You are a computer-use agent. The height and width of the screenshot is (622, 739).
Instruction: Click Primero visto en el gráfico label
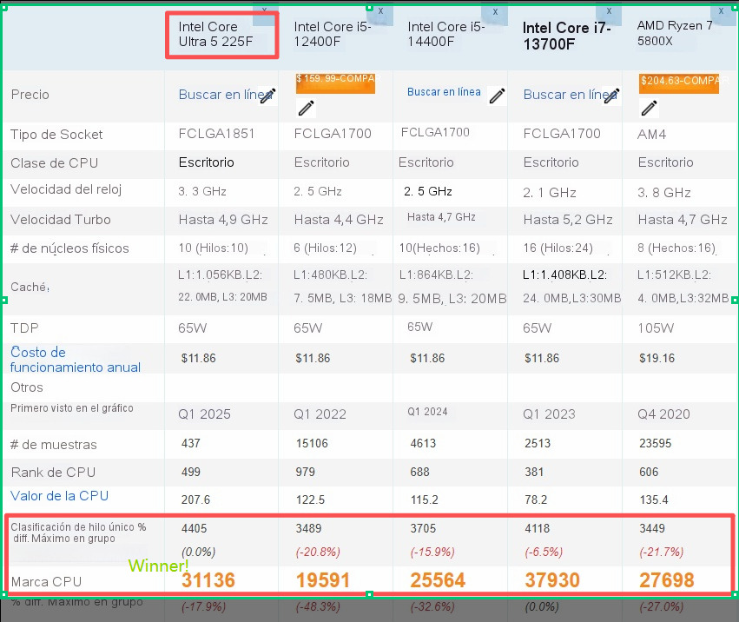coord(72,408)
